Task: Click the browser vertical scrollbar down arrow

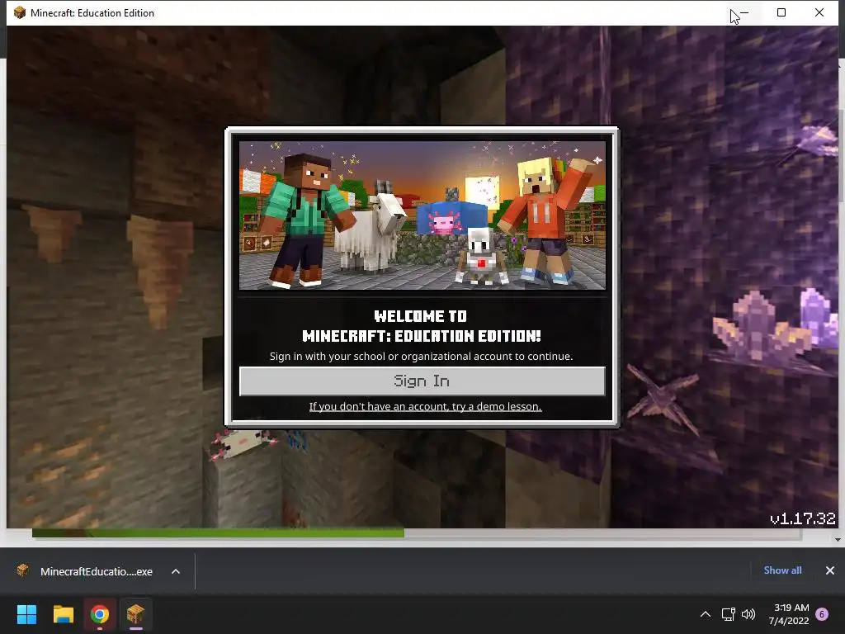Action: tap(838, 539)
